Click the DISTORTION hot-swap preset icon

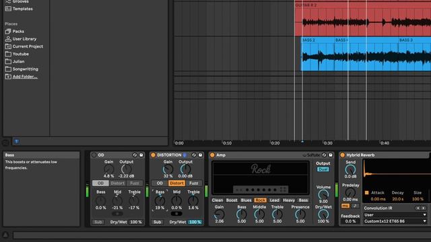click(x=194, y=155)
